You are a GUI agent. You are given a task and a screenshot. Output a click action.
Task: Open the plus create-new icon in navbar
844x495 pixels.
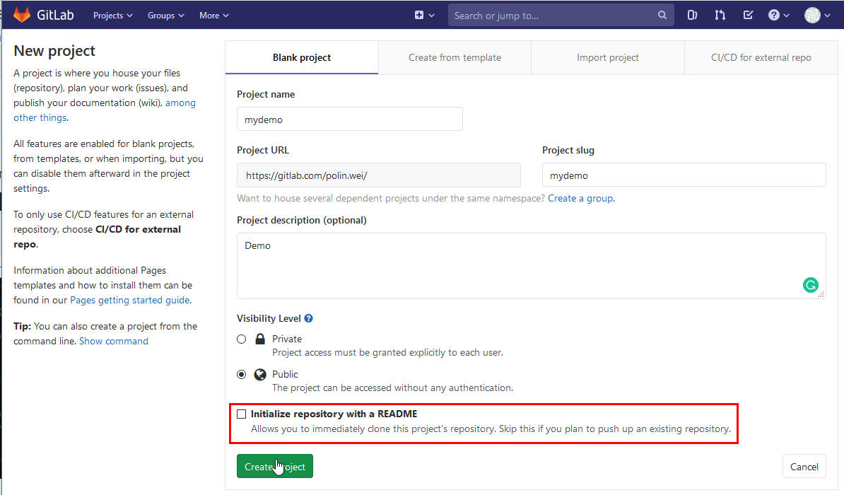click(418, 15)
